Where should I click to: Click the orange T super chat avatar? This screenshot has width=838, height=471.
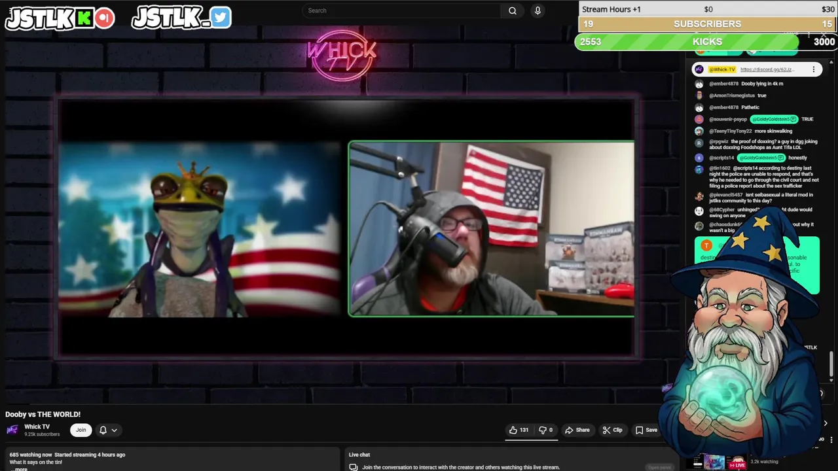point(706,246)
